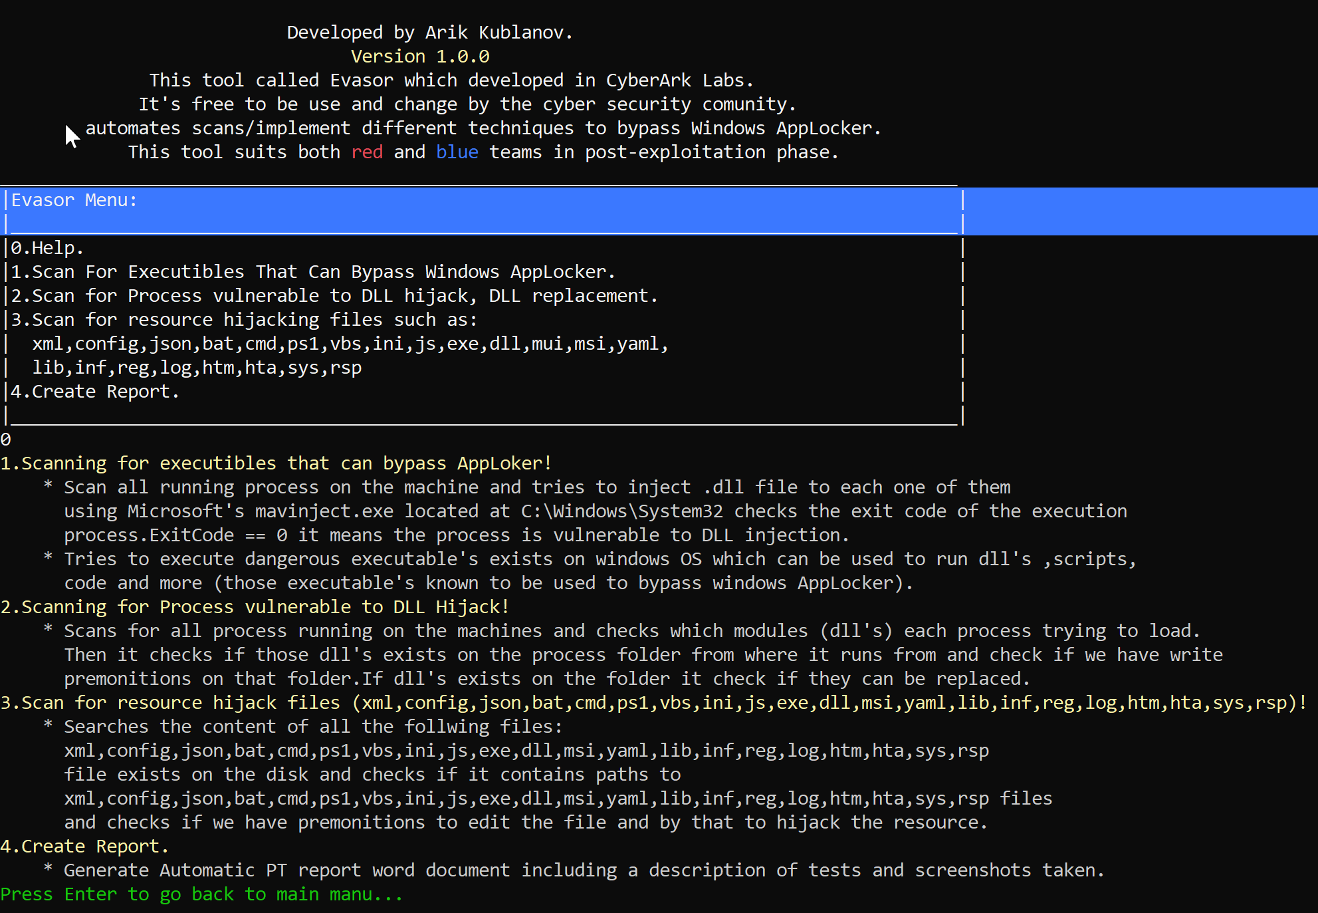Click the yellow '4.Create Report.' help heading
Viewport: 1318px width, 913px height.
click(84, 847)
